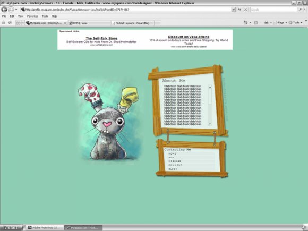
Task: Open the File menu
Action: click(x=4, y=16)
